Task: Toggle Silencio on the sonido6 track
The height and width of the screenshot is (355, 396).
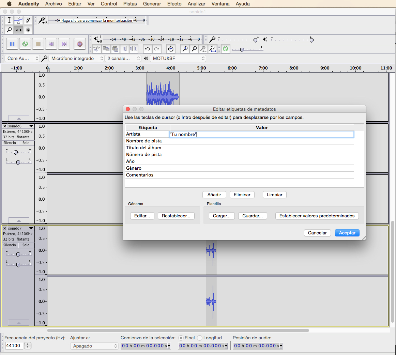Action: pyautogui.click(x=10, y=143)
